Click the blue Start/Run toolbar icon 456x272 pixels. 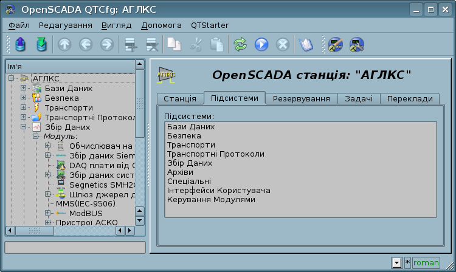pos(261,44)
